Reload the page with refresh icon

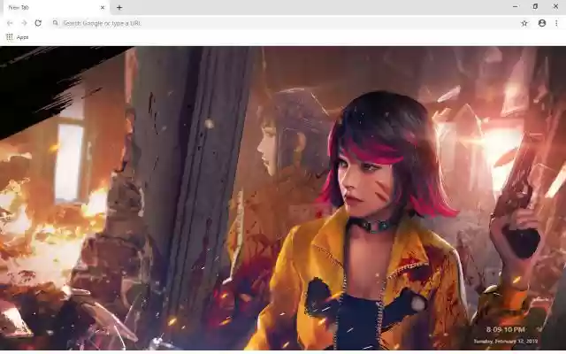pyautogui.click(x=38, y=23)
